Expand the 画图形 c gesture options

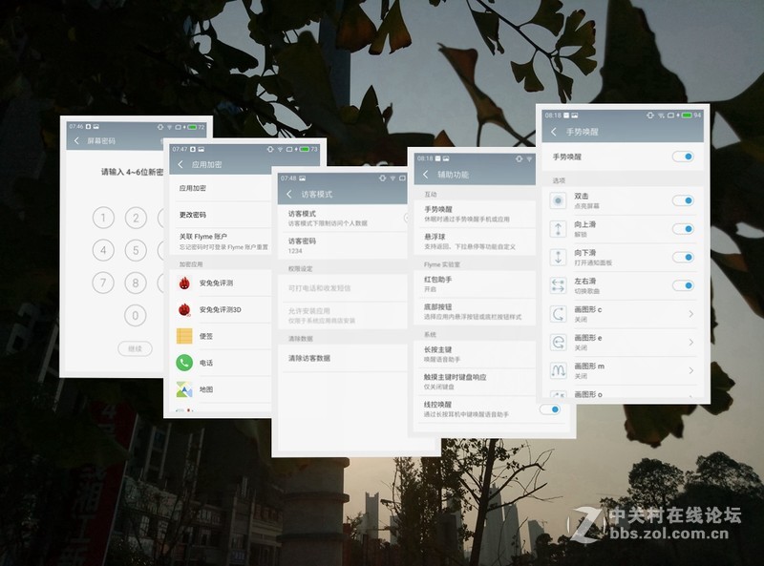[690, 313]
